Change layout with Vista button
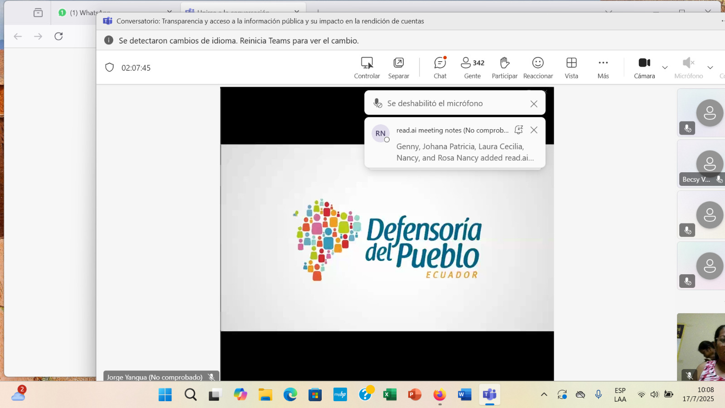The image size is (725, 408). tap(571, 68)
